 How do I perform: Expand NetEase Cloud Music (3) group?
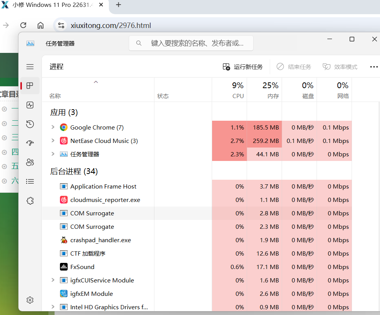(53, 141)
